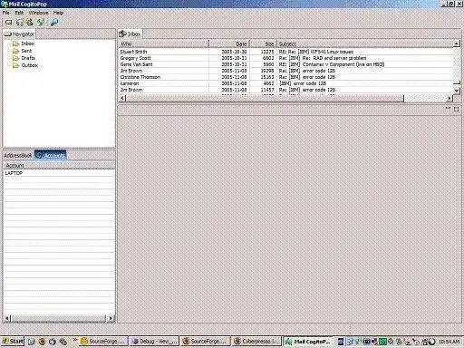Sort messages by the Size column header
This screenshot has width=464, height=348.
click(x=263, y=44)
